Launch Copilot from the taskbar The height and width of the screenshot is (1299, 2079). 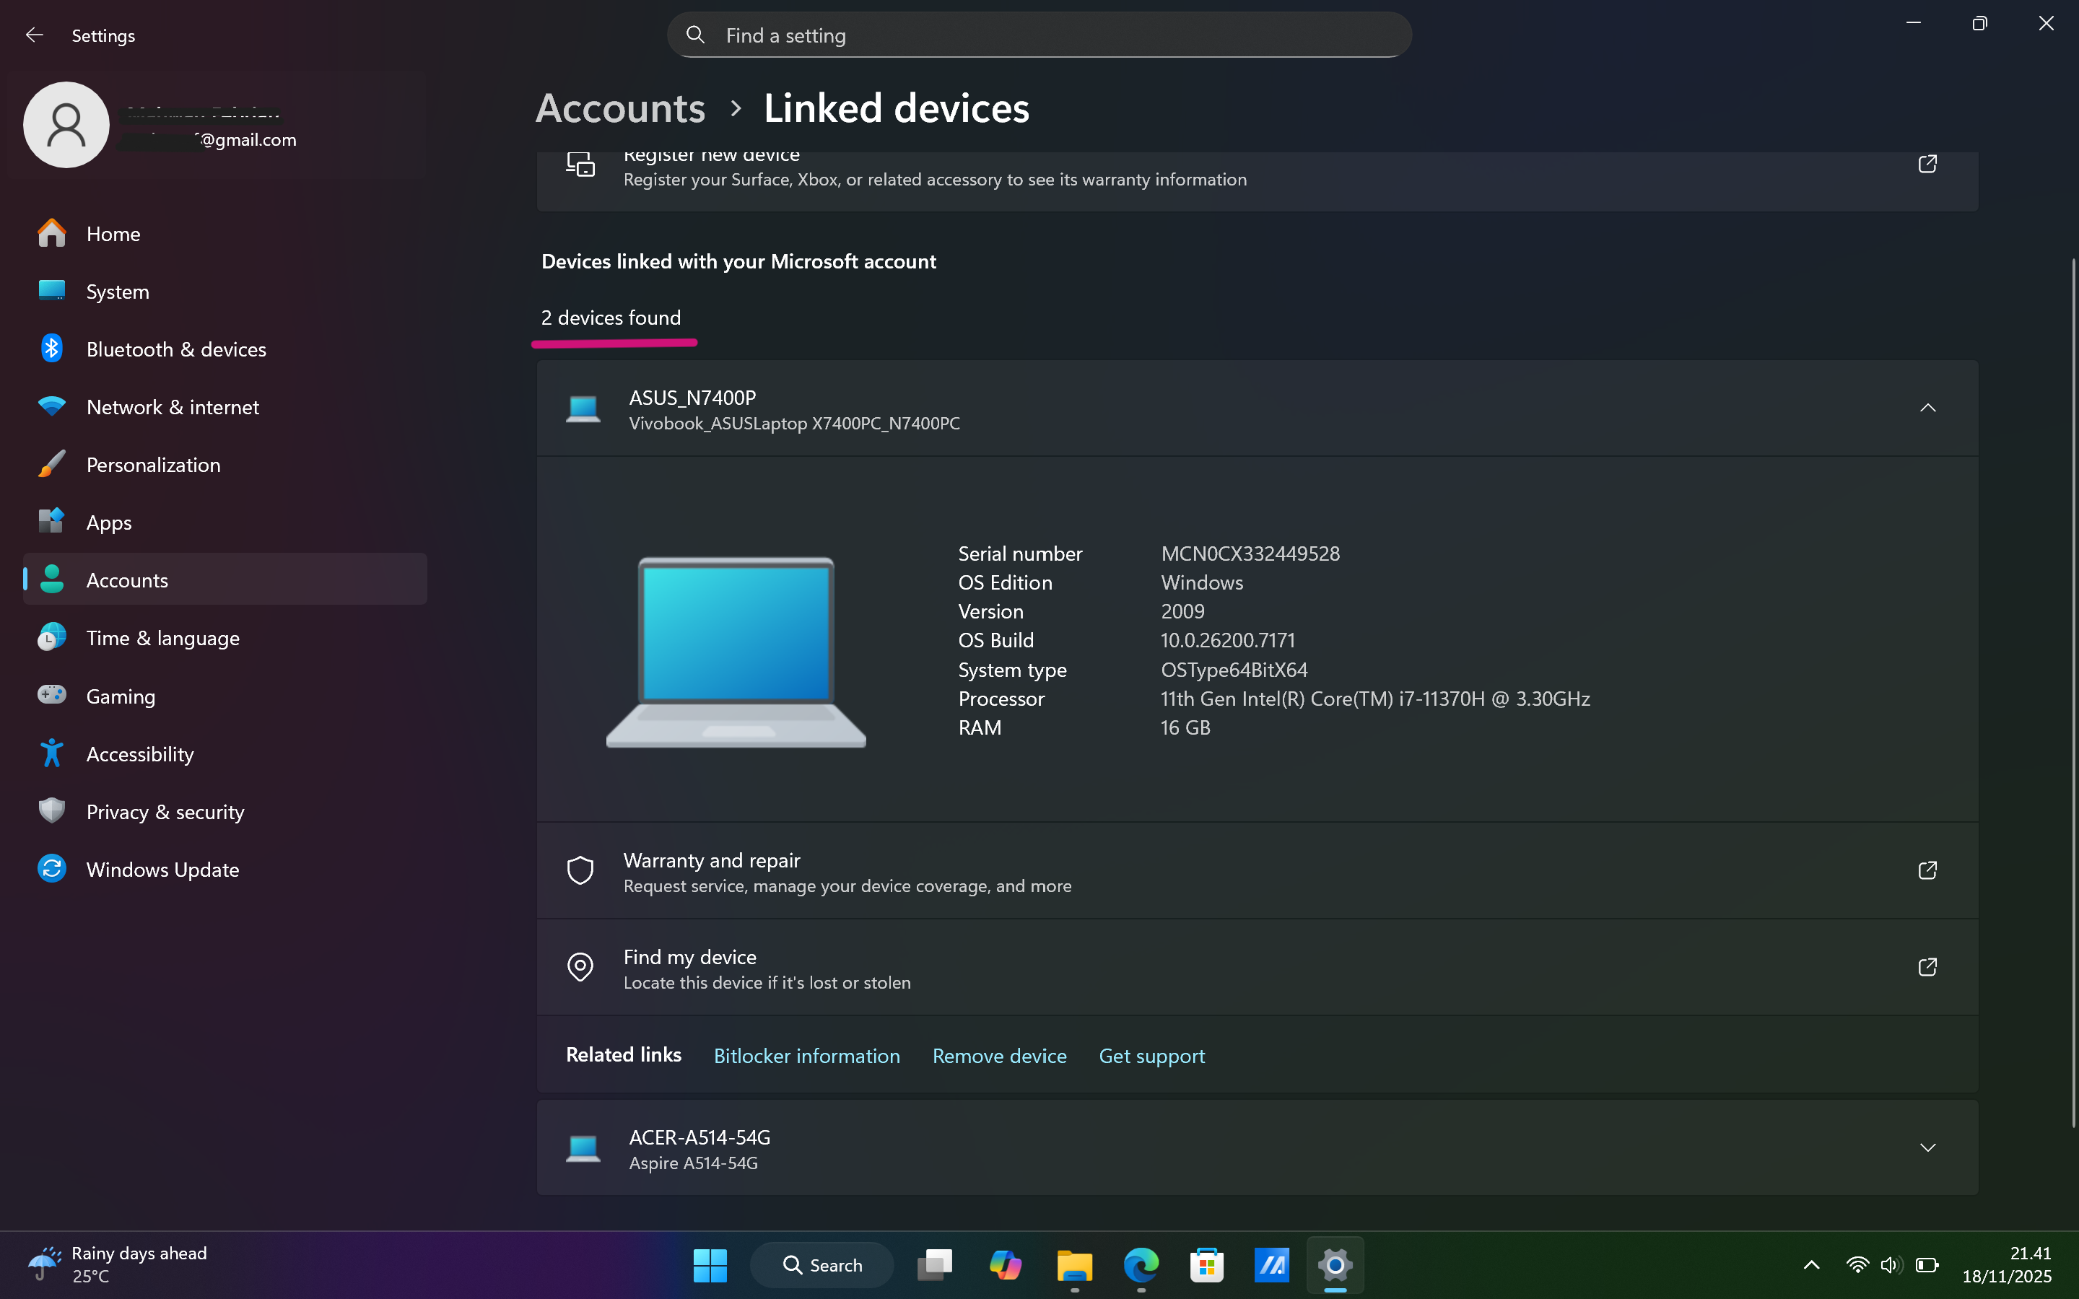coord(1005,1264)
